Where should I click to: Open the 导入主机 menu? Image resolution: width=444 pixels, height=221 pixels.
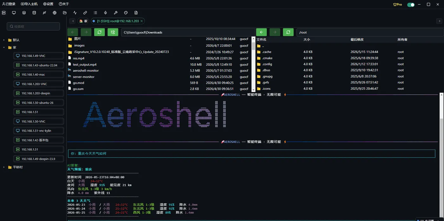coord(29,4)
